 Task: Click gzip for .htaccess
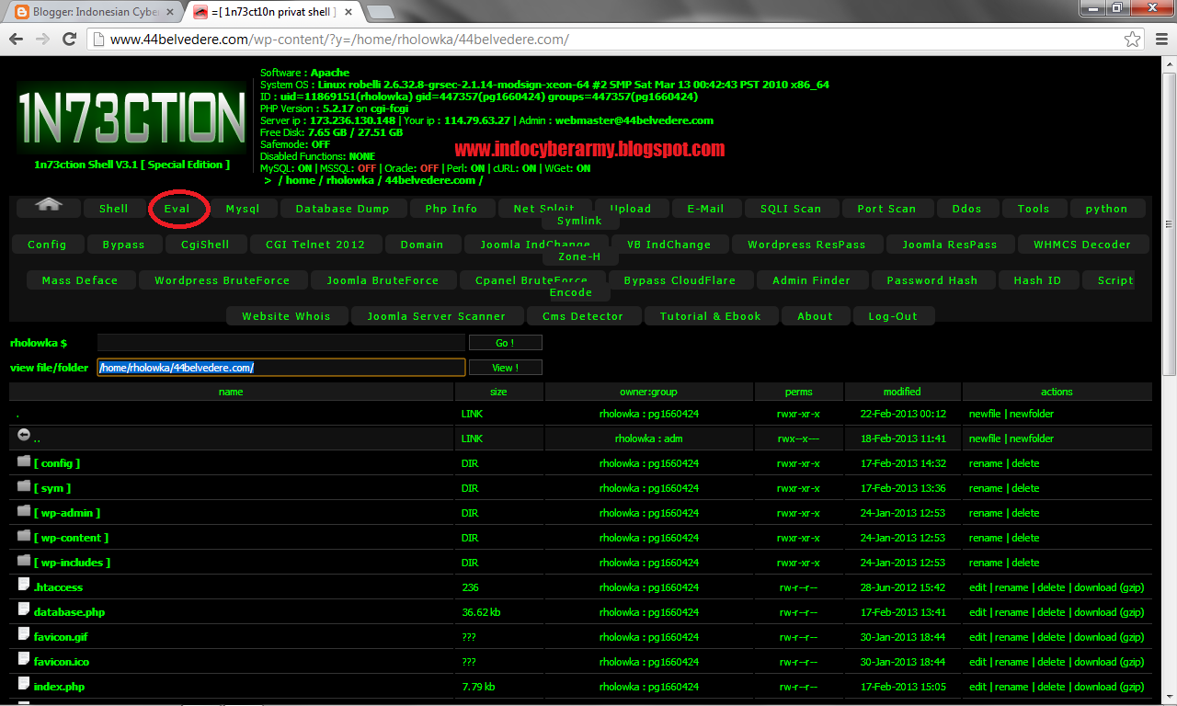point(1131,587)
